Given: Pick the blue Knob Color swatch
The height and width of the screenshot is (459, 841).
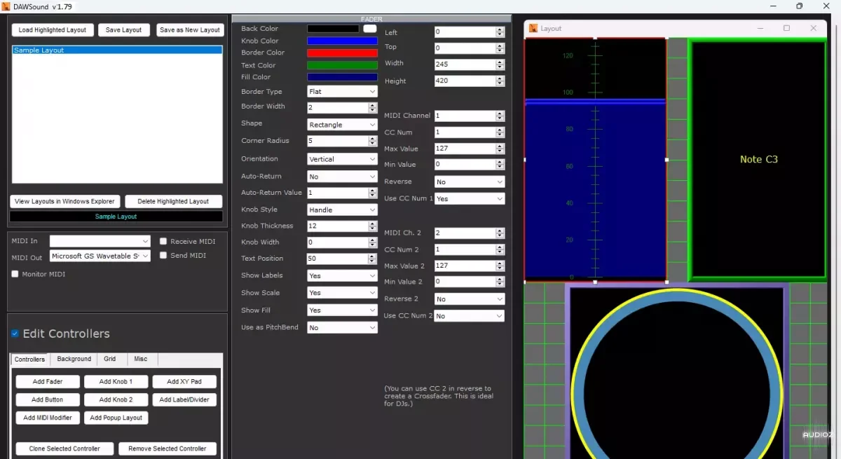Looking at the screenshot, I should 342,41.
